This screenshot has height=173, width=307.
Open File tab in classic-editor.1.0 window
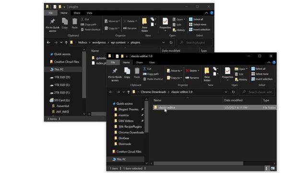click(x=113, y=62)
